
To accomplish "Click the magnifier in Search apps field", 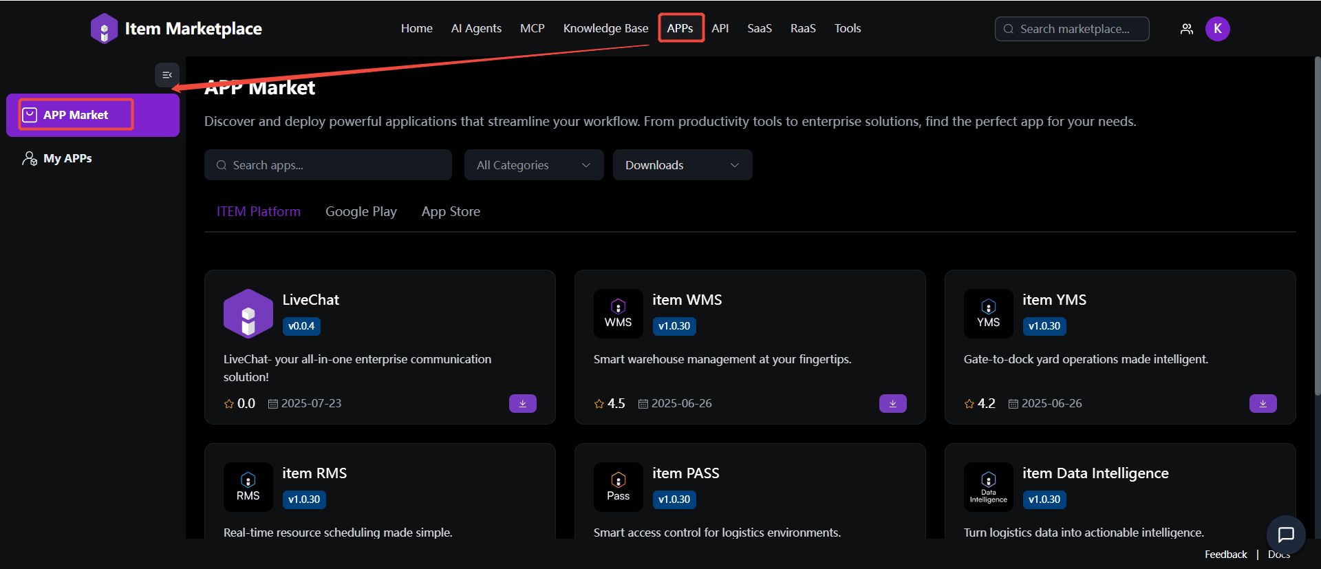I will (x=222, y=165).
